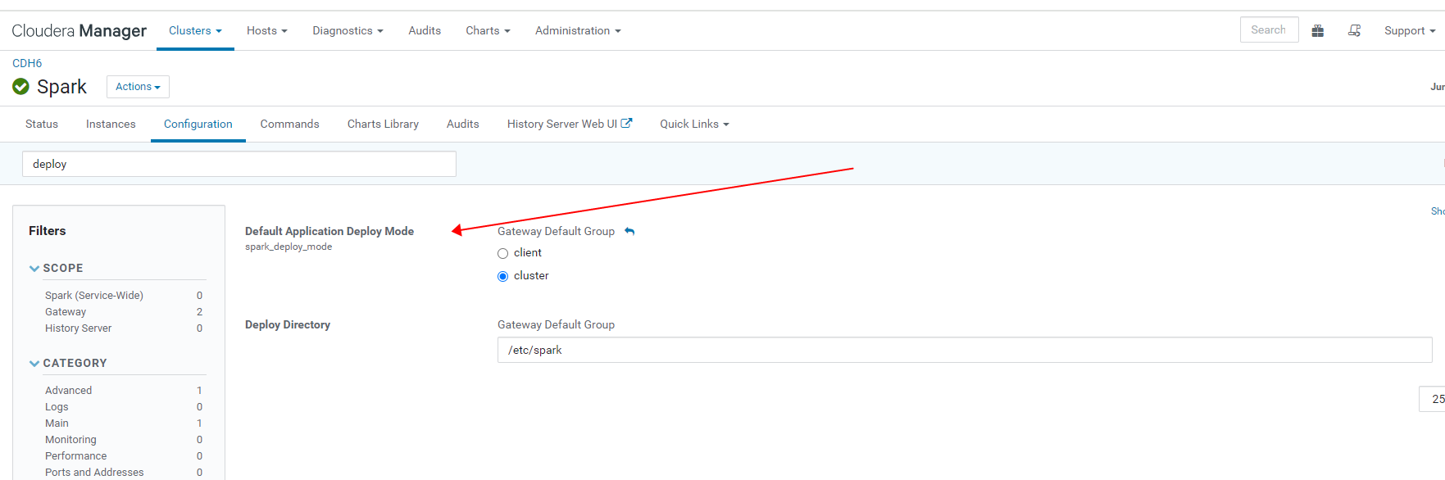
Task: Switch to the Charts Library tab
Action: (383, 124)
